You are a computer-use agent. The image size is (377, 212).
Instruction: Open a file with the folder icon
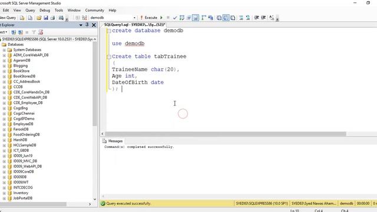(39, 18)
